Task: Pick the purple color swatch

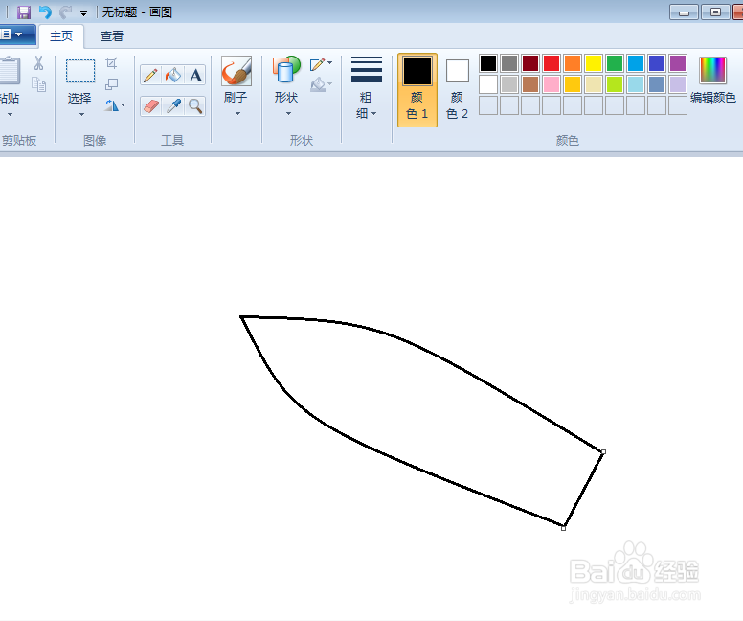Action: [678, 63]
